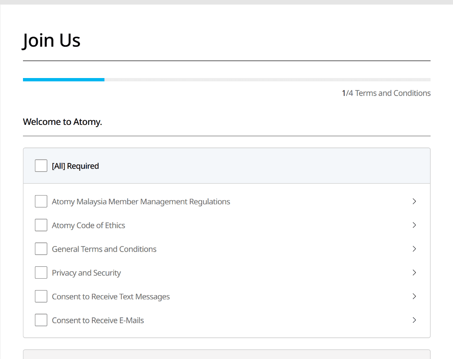Click 'Consent to Receive E-Mails' label
Screen dimensions: 453x359
point(98,320)
